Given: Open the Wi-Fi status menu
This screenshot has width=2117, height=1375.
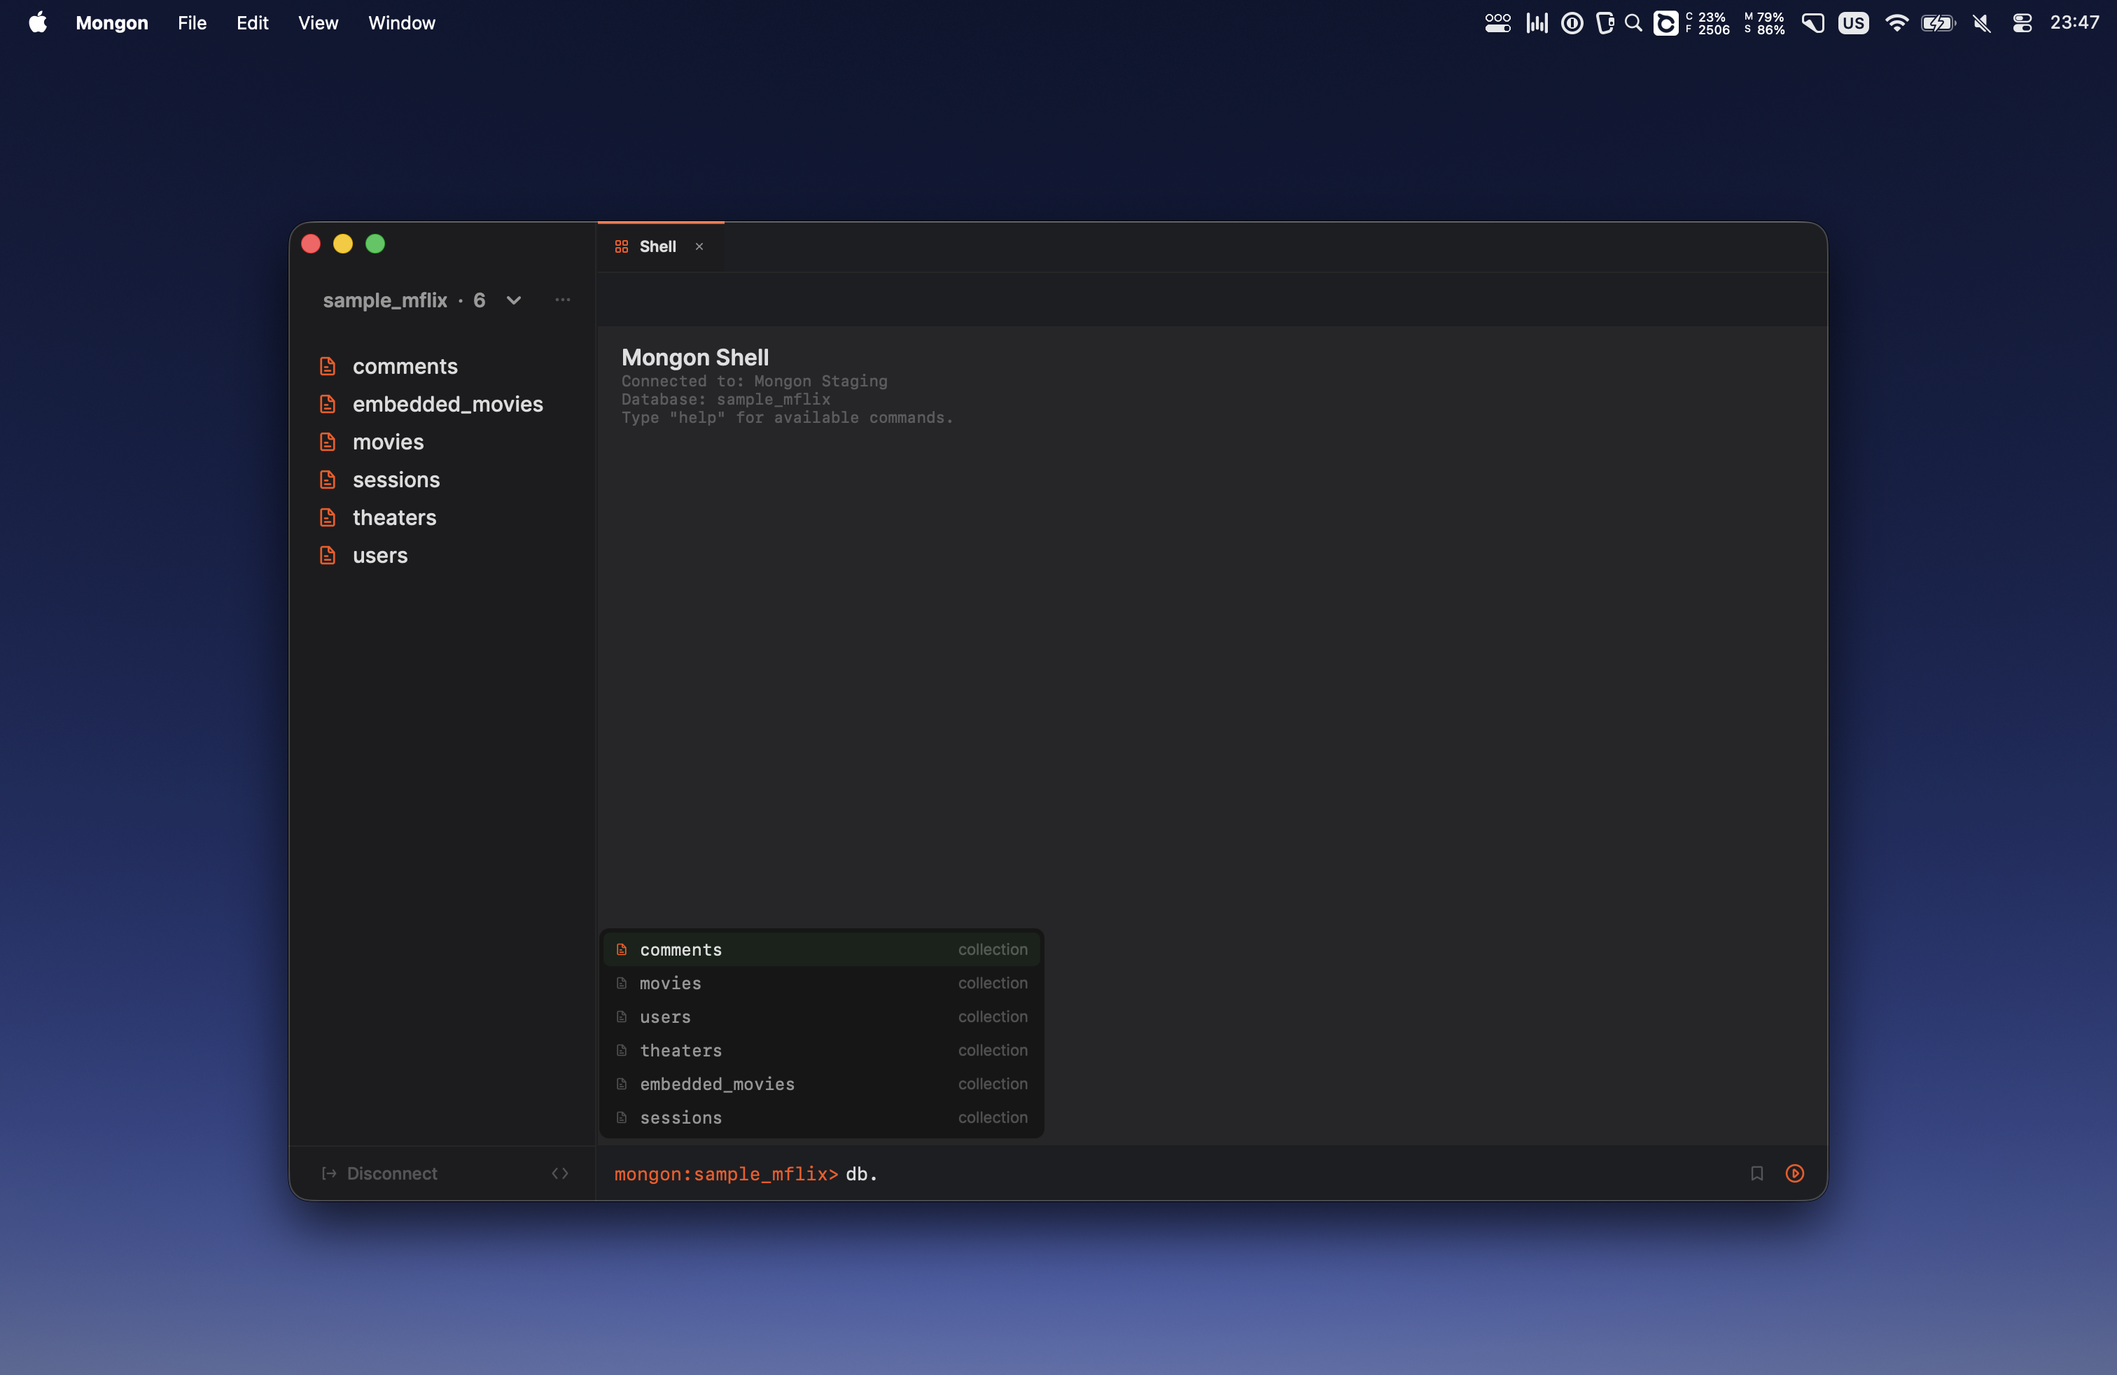Looking at the screenshot, I should pyautogui.click(x=1896, y=23).
